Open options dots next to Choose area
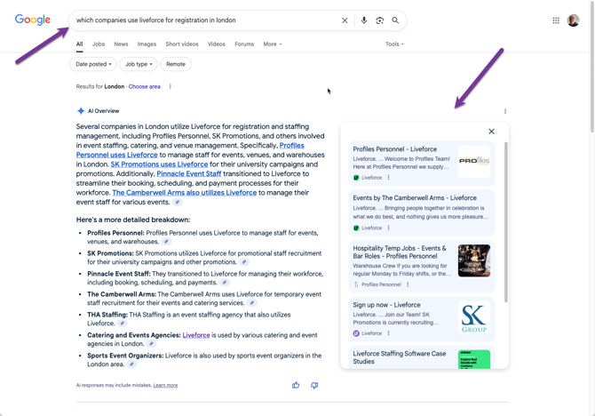Screen dimensions: 595x416 pyautogui.click(x=170, y=86)
